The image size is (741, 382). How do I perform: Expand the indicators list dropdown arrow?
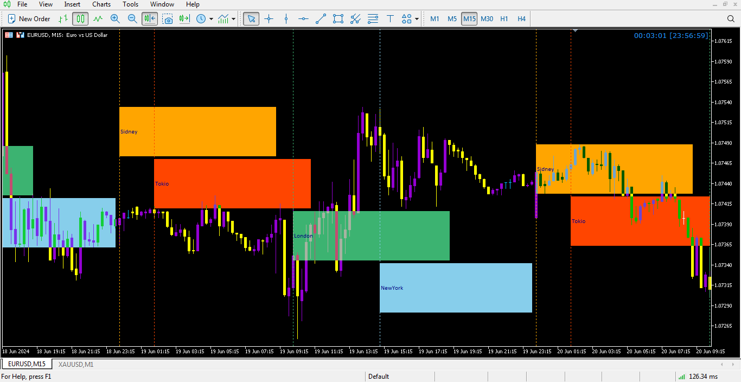pyautogui.click(x=234, y=19)
